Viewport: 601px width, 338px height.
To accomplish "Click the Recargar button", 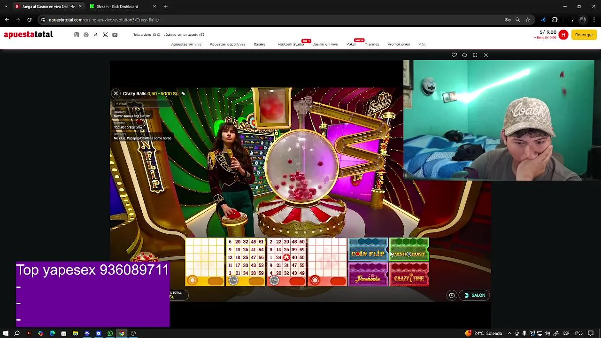I will coord(584,35).
